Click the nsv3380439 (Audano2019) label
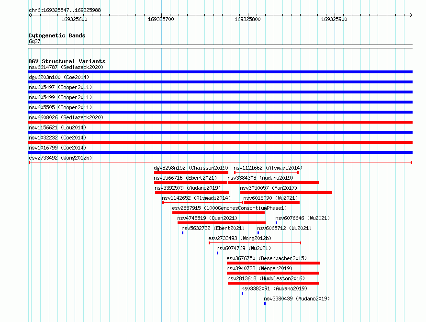This screenshot has height=322, width=426. pyautogui.click(x=297, y=299)
